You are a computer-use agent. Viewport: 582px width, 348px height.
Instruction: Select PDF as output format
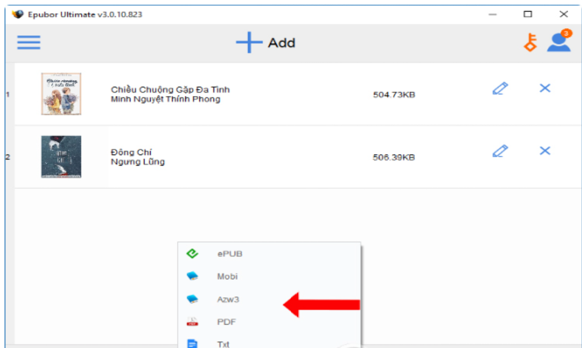tap(226, 321)
